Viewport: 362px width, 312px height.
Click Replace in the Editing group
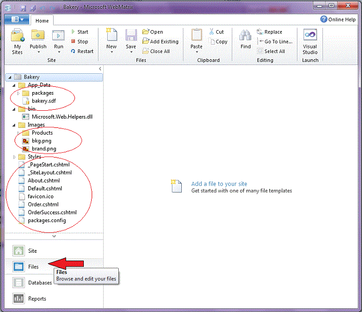[269, 32]
